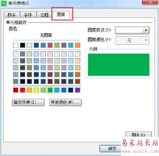Click the 清除 button

(x=138, y=134)
